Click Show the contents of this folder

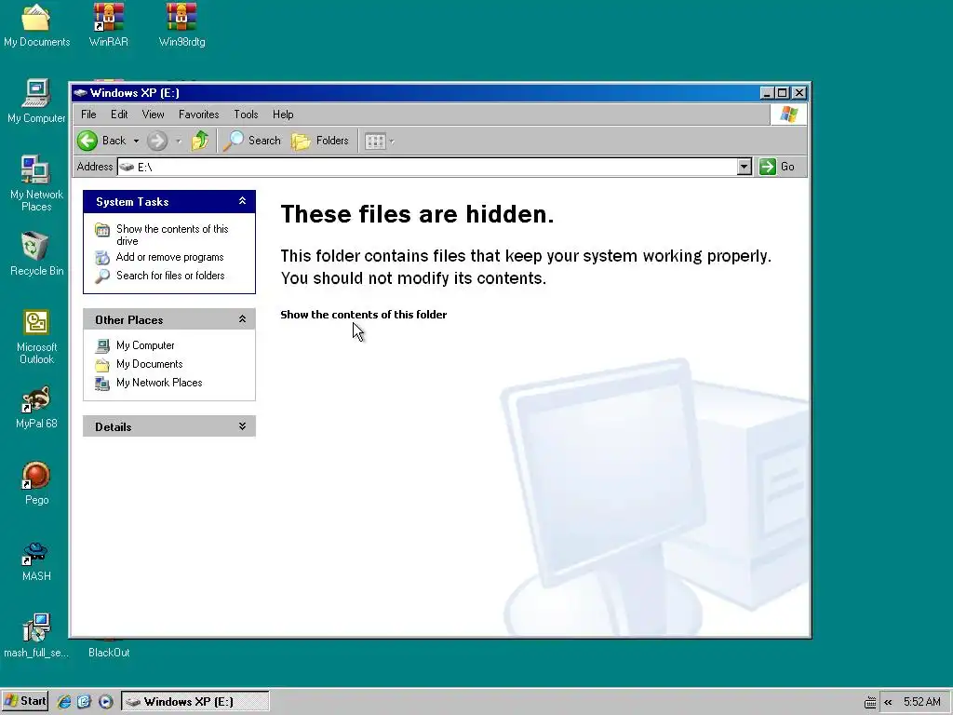pos(364,315)
